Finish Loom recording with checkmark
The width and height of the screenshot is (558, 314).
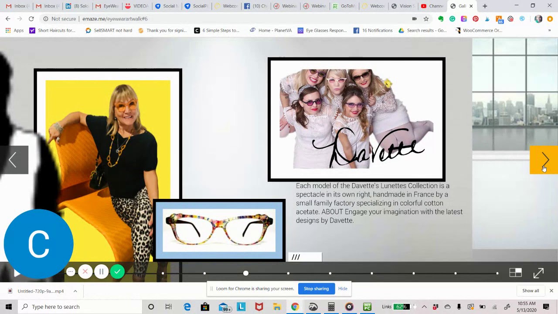click(x=117, y=272)
